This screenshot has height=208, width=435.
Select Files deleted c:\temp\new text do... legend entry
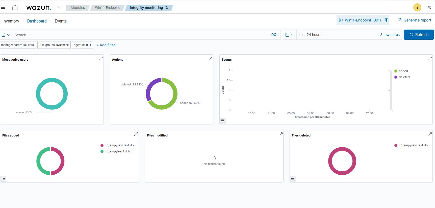[x=412, y=145]
